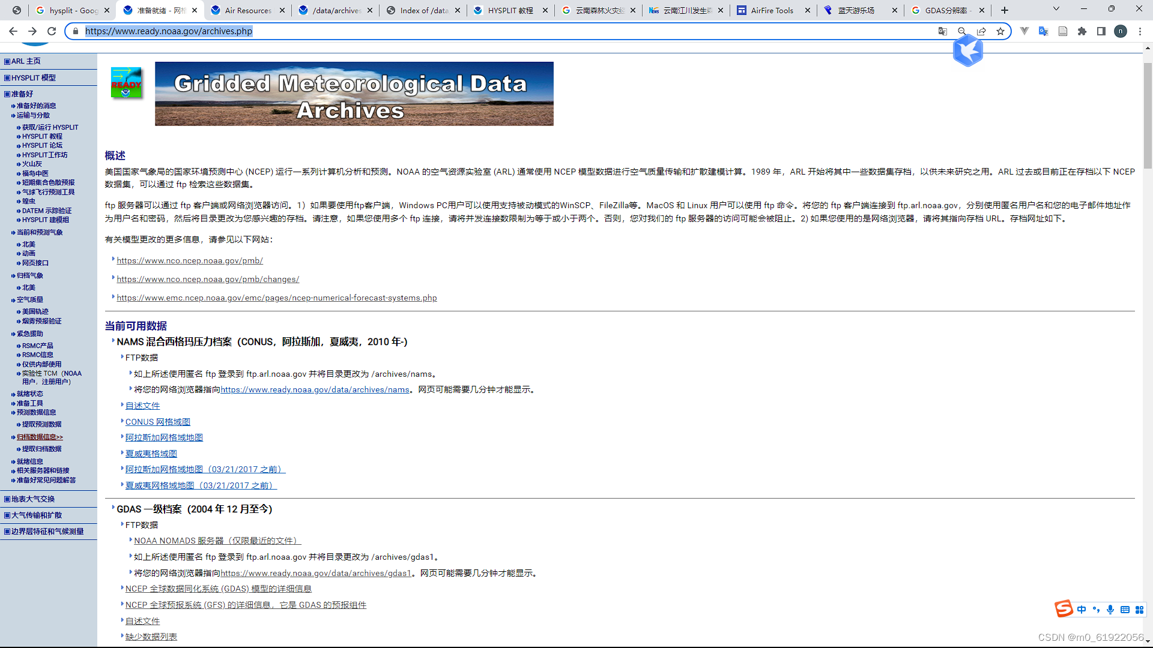Click the Vue devtools extension icon

pyautogui.click(x=1024, y=31)
